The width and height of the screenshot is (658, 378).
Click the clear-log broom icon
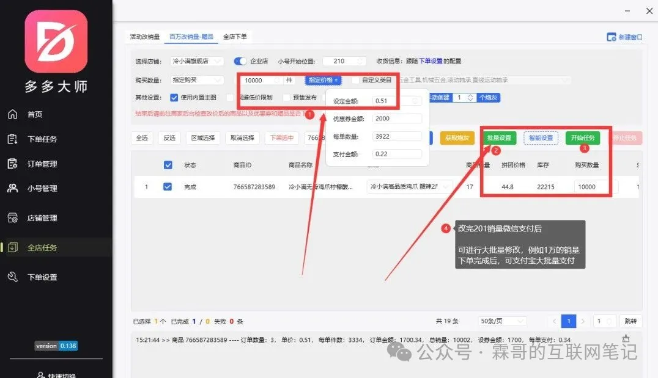tap(625, 338)
